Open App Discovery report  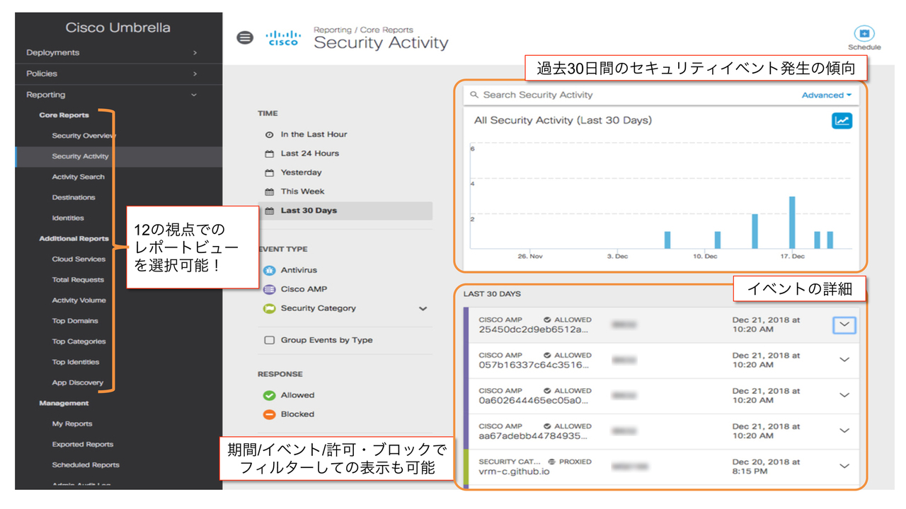click(x=77, y=382)
